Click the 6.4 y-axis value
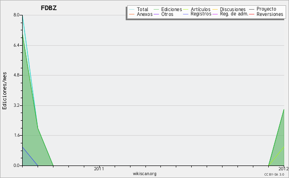This screenshot has width=289, height=178. click(16, 45)
